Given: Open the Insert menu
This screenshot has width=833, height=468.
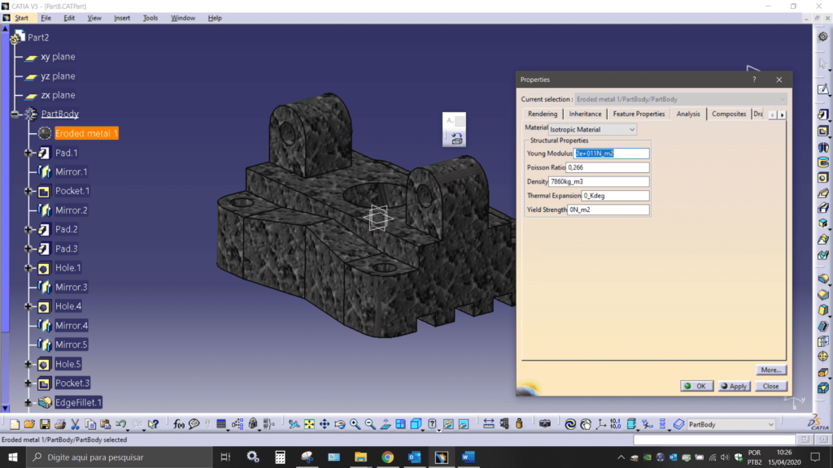Looking at the screenshot, I should [121, 18].
